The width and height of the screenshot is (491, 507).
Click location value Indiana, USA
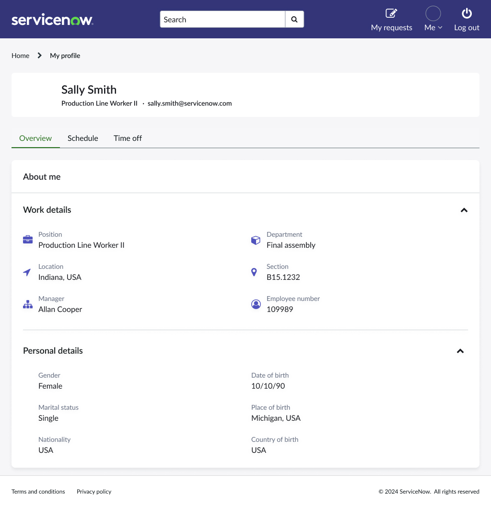tap(60, 277)
